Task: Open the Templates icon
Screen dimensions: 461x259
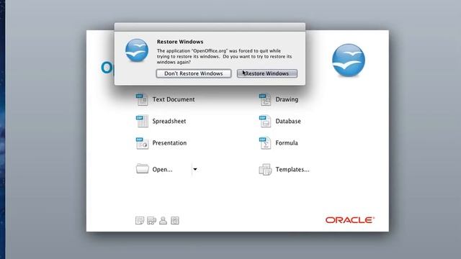Action: pyautogui.click(x=265, y=170)
